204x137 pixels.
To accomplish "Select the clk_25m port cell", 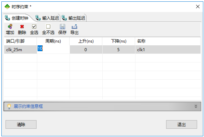I will (20, 49).
